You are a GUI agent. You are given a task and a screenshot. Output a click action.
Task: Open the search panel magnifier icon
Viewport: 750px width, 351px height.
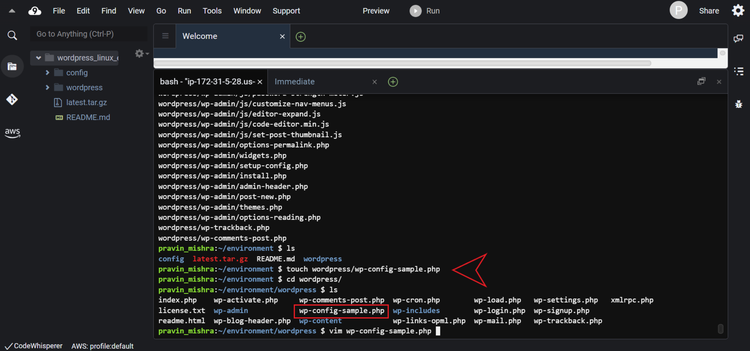pos(12,35)
